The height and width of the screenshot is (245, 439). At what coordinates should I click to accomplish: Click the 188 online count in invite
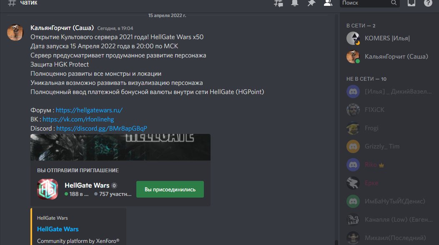pos(76,194)
